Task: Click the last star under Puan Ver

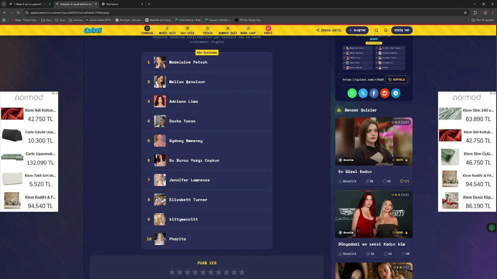Action: 242,272
